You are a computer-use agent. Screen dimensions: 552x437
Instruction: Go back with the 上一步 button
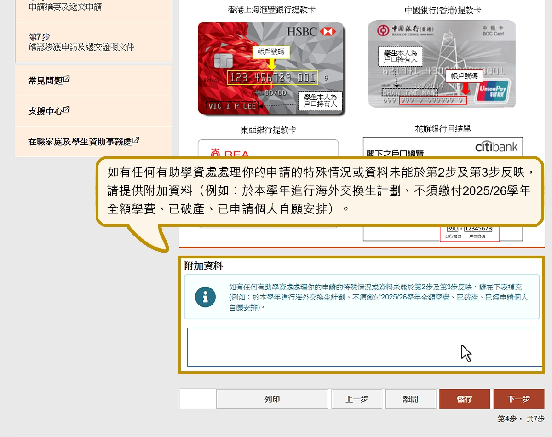356,399
